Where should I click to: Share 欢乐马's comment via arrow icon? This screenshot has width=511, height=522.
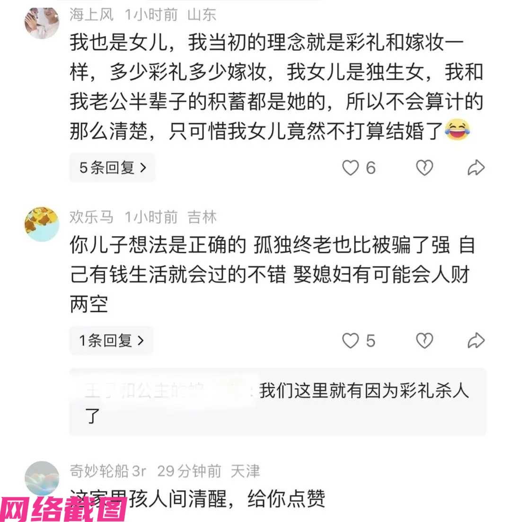476,341
